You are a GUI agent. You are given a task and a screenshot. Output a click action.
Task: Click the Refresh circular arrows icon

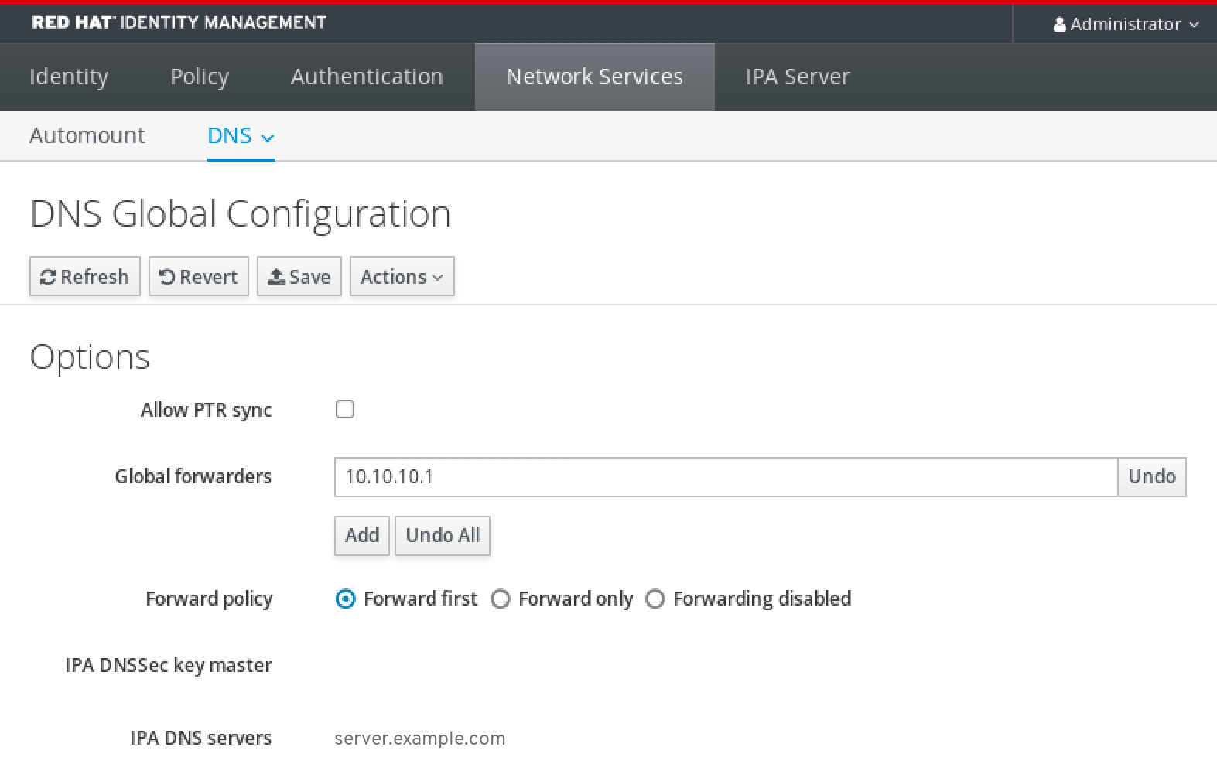point(48,278)
